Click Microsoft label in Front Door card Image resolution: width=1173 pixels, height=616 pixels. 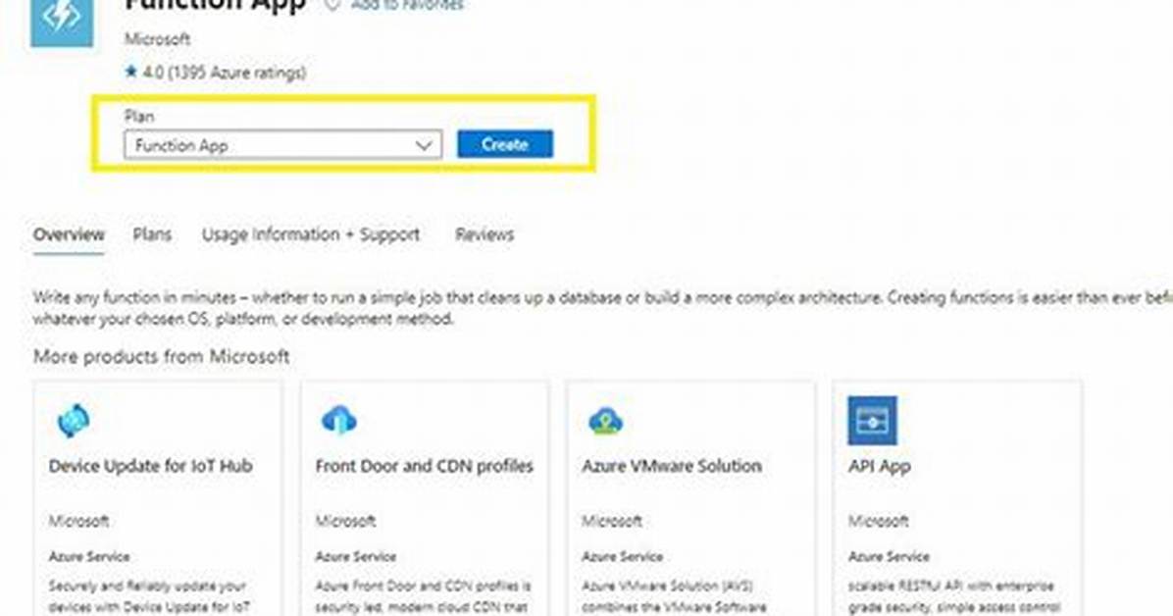345,521
